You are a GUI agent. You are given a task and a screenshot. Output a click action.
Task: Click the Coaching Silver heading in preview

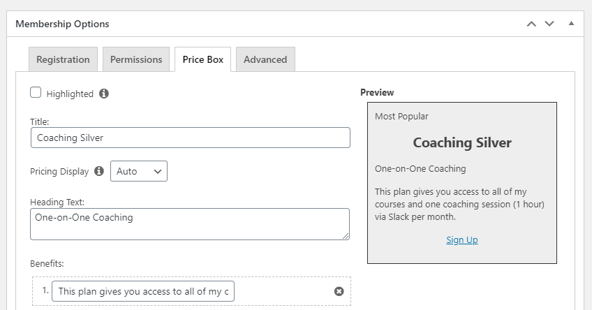462,142
